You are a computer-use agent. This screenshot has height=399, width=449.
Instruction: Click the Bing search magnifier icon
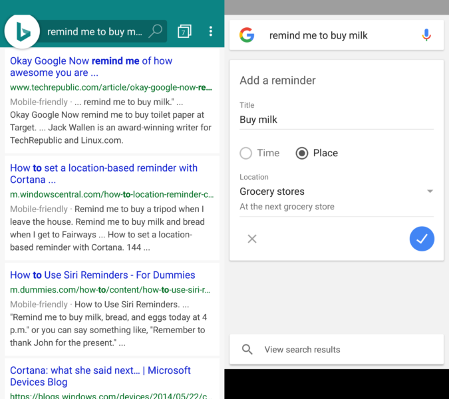pos(156,31)
